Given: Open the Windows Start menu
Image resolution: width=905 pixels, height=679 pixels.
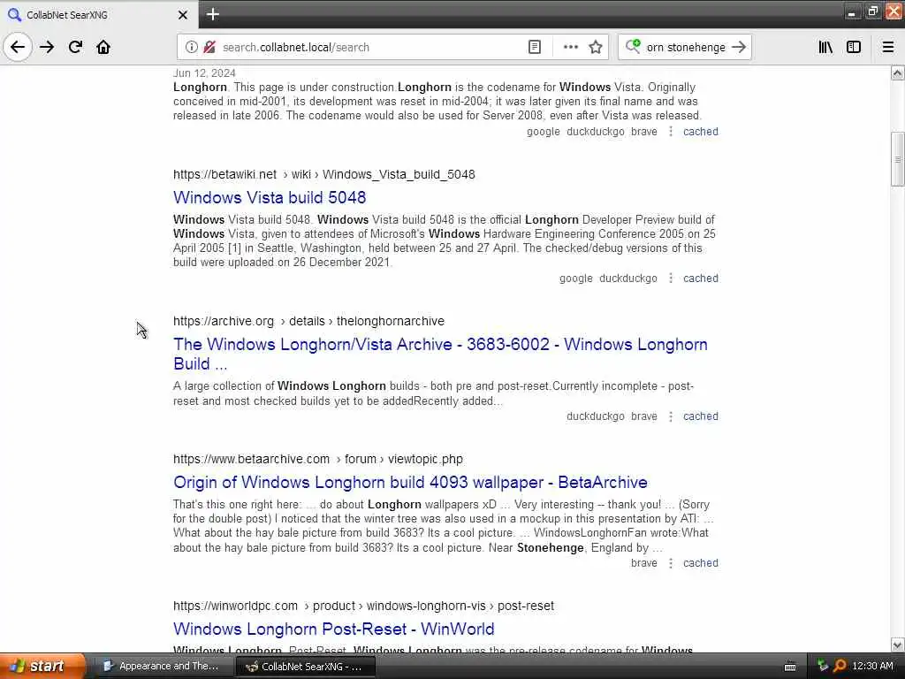Looking at the screenshot, I should pyautogui.click(x=42, y=666).
